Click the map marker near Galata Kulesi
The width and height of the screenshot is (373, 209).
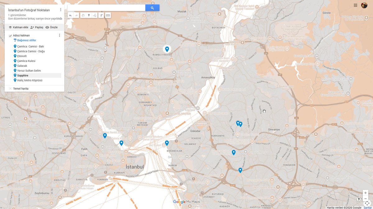click(x=121, y=143)
